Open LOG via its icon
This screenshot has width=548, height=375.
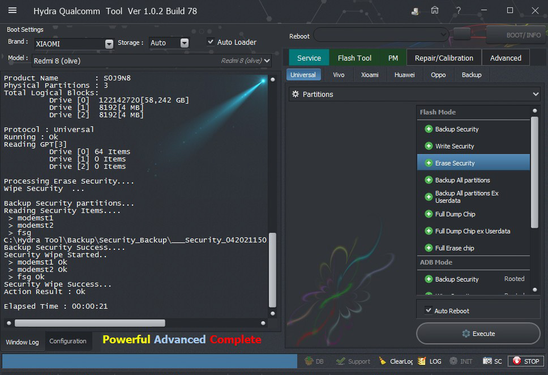coord(422,361)
